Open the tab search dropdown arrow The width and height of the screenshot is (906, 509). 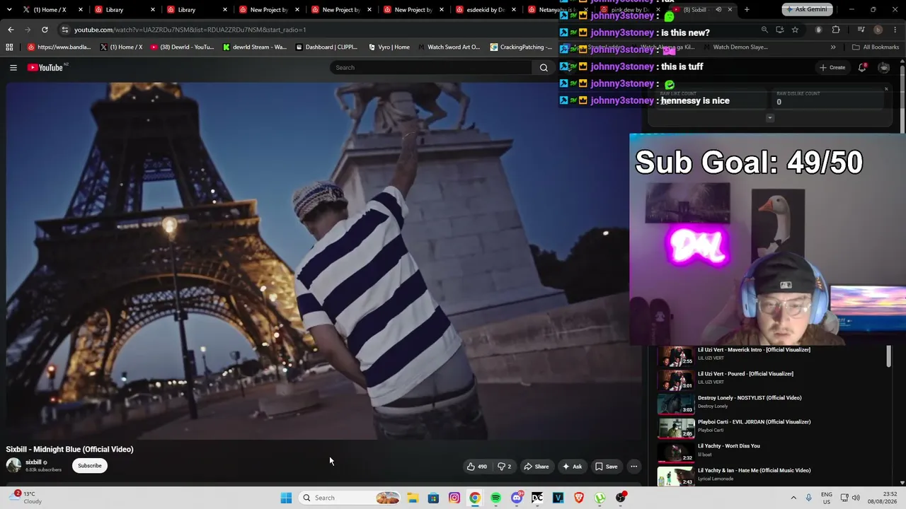coord(11,10)
